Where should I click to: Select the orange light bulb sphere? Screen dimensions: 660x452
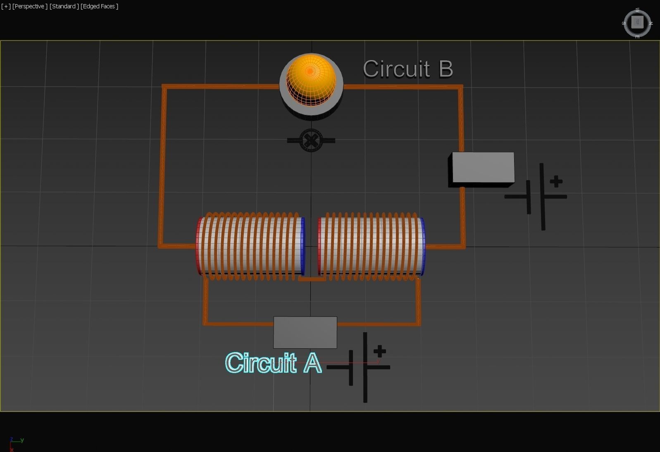(311, 80)
